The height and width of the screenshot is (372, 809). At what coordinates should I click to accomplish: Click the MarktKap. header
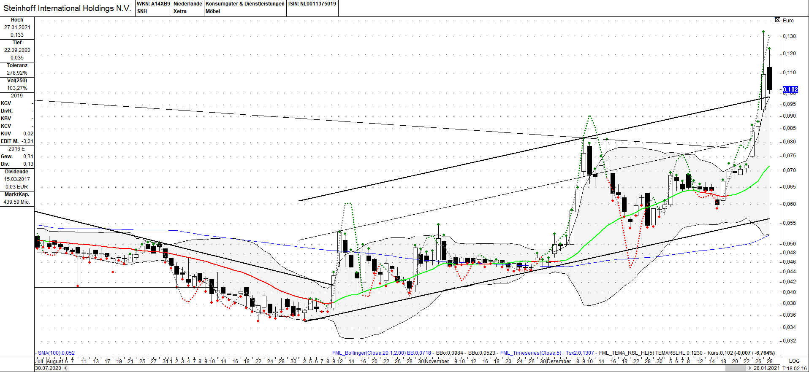click(x=17, y=194)
